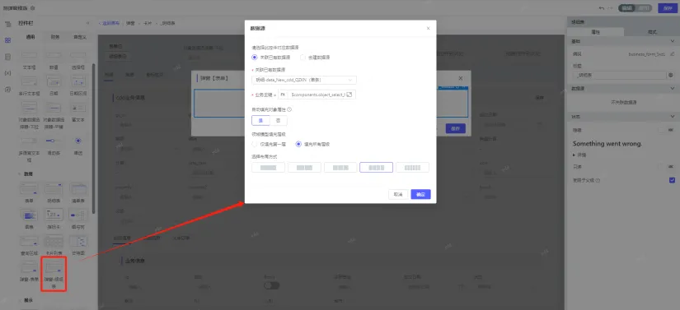The width and height of the screenshot is (680, 310).
Task: Click the undo arrow in the top bar
Action: (x=602, y=7)
